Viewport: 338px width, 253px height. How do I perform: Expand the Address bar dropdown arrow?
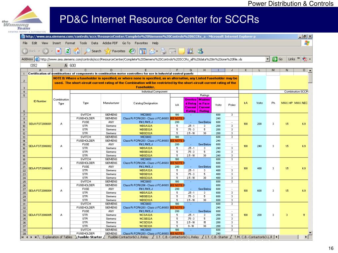click(x=267, y=59)
